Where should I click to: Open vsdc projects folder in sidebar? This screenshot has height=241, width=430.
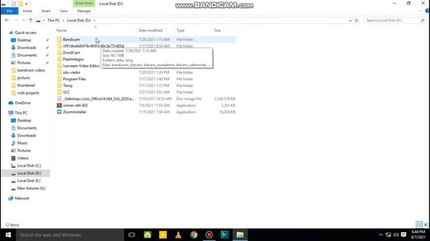tap(28, 92)
